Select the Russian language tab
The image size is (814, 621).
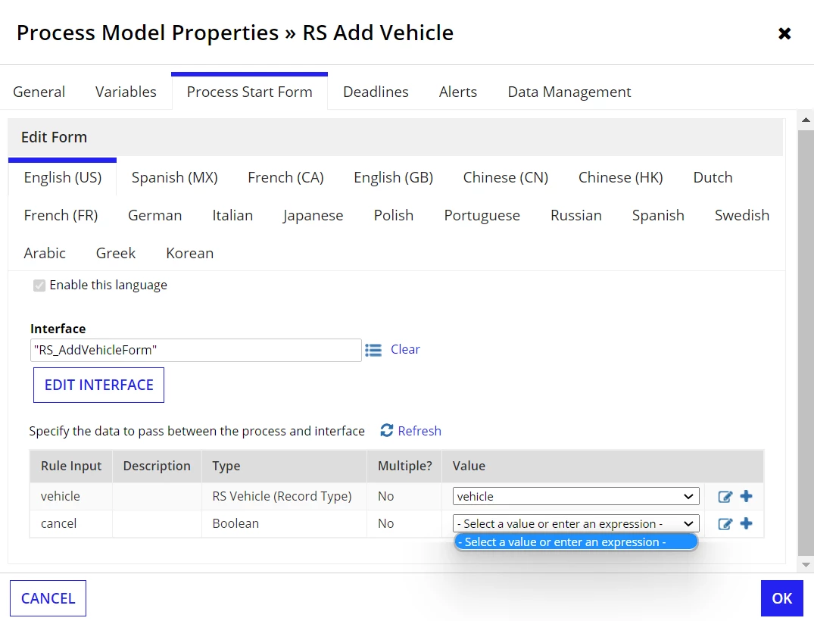(x=575, y=216)
